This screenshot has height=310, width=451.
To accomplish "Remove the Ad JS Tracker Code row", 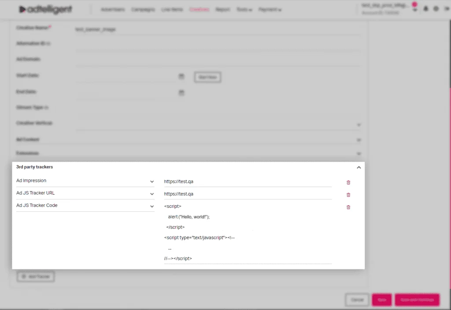I will click(348, 207).
